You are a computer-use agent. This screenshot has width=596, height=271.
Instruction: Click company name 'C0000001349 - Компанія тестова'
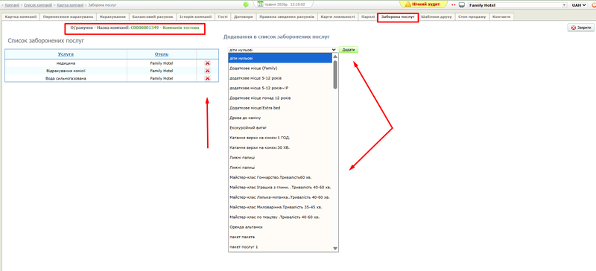165,28
